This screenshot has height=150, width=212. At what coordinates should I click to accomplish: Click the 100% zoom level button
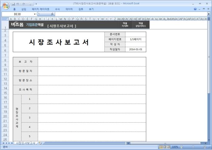(x=175, y=147)
